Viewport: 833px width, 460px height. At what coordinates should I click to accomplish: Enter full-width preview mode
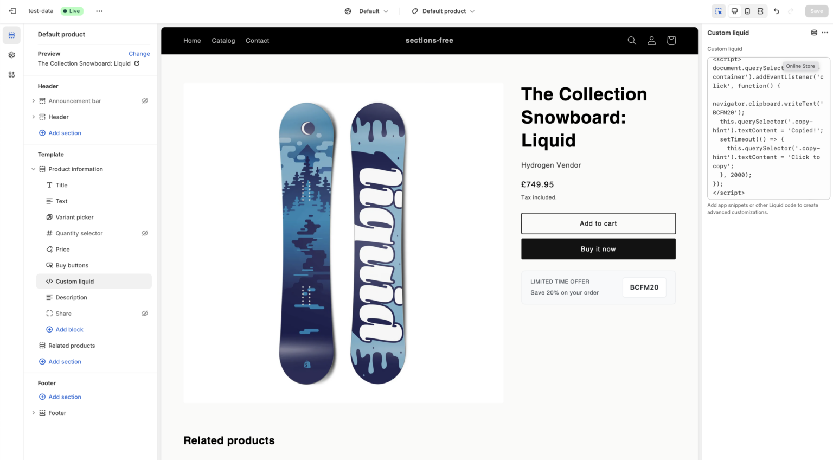coord(760,11)
